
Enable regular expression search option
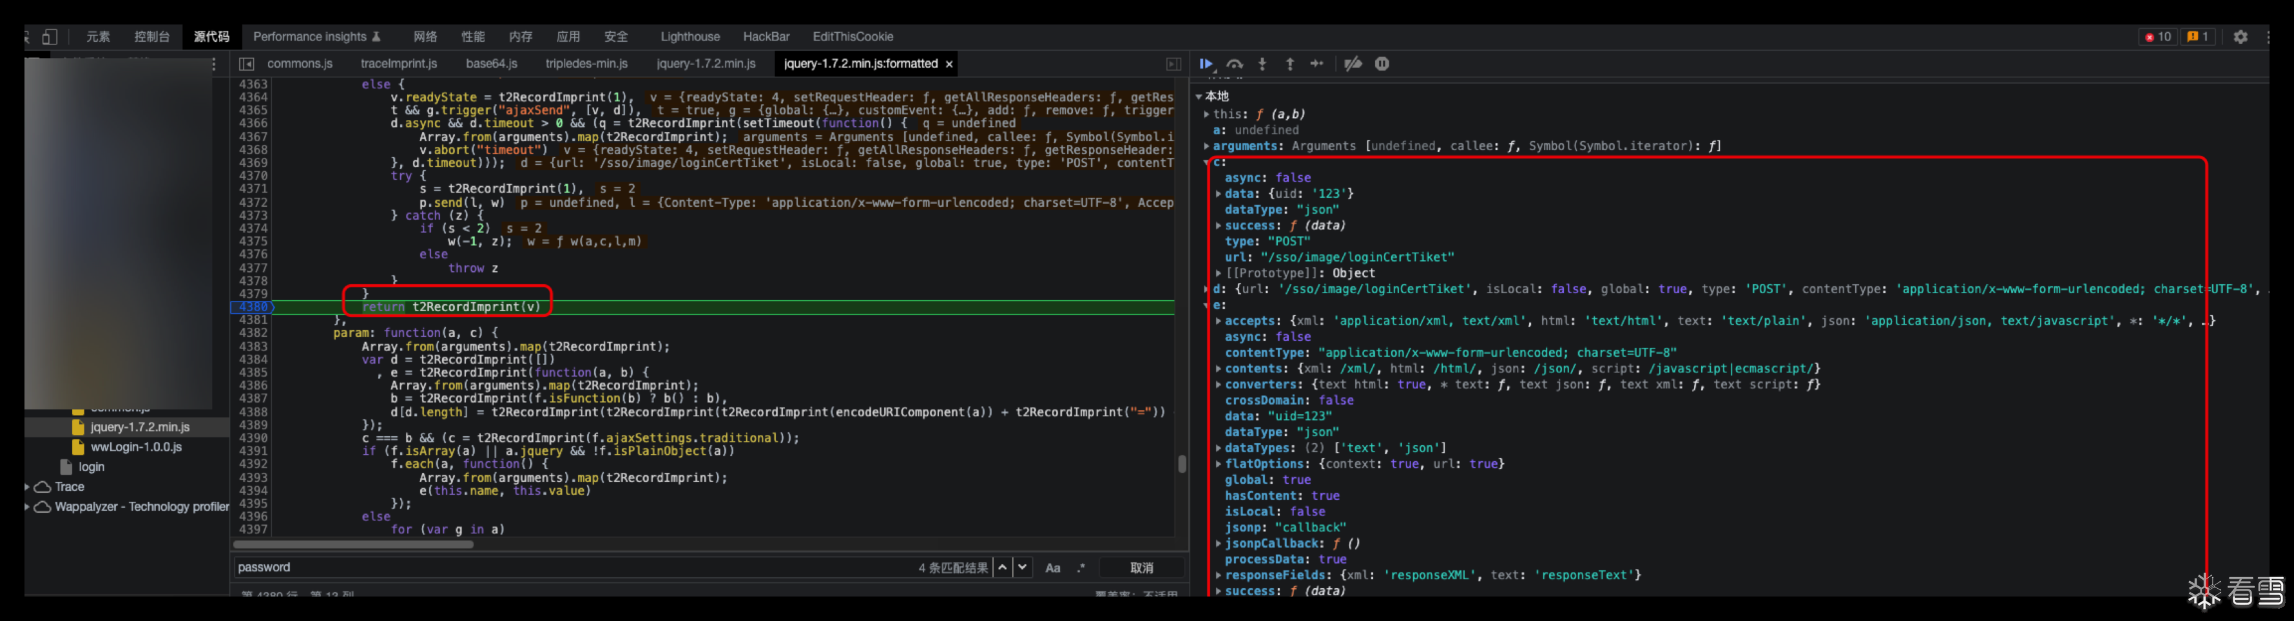point(1081,568)
